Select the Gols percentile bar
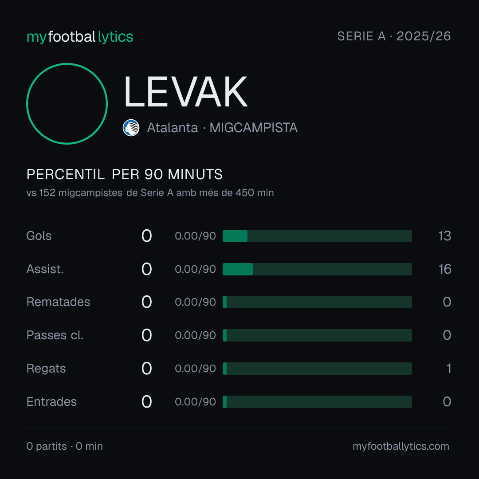 coord(317,236)
